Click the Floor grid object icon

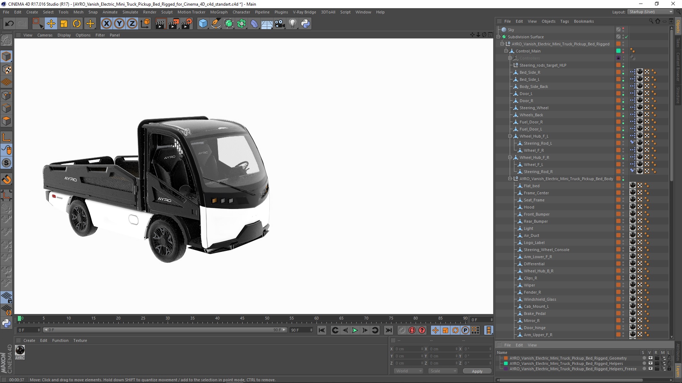point(267,24)
